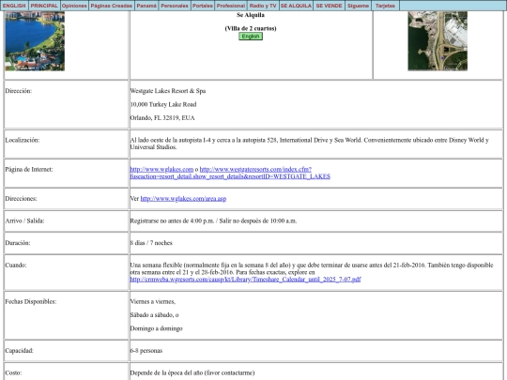Open Radio y TV menu
507x380 pixels.
[x=263, y=6]
